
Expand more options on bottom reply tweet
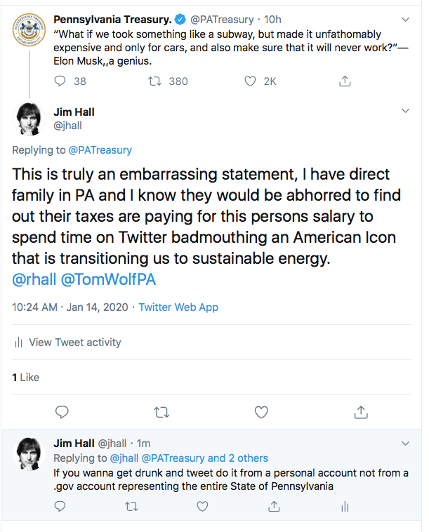(x=405, y=444)
